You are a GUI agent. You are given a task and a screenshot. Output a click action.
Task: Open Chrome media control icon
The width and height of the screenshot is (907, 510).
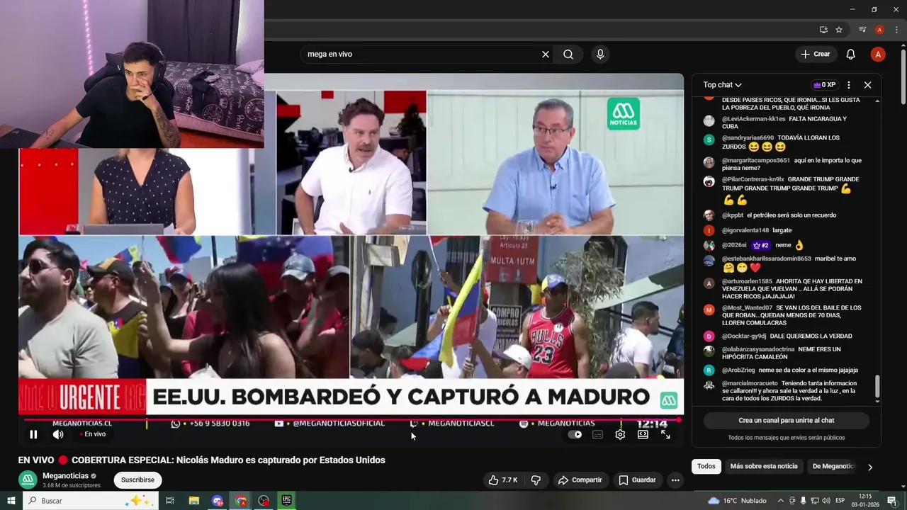click(862, 30)
